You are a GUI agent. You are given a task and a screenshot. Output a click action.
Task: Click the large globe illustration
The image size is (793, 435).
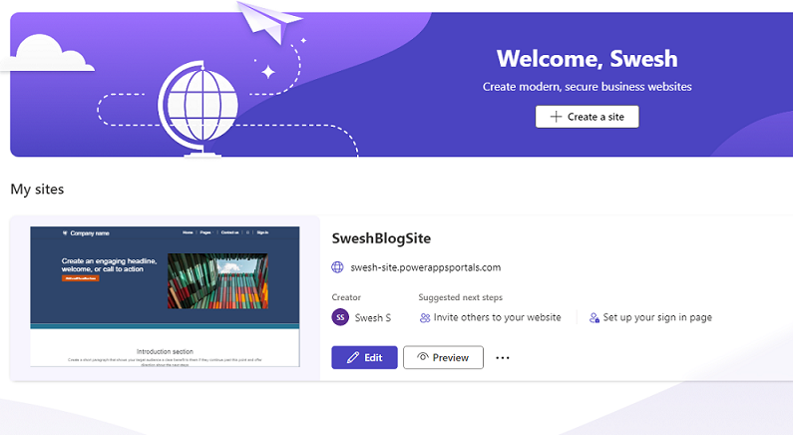click(198, 109)
